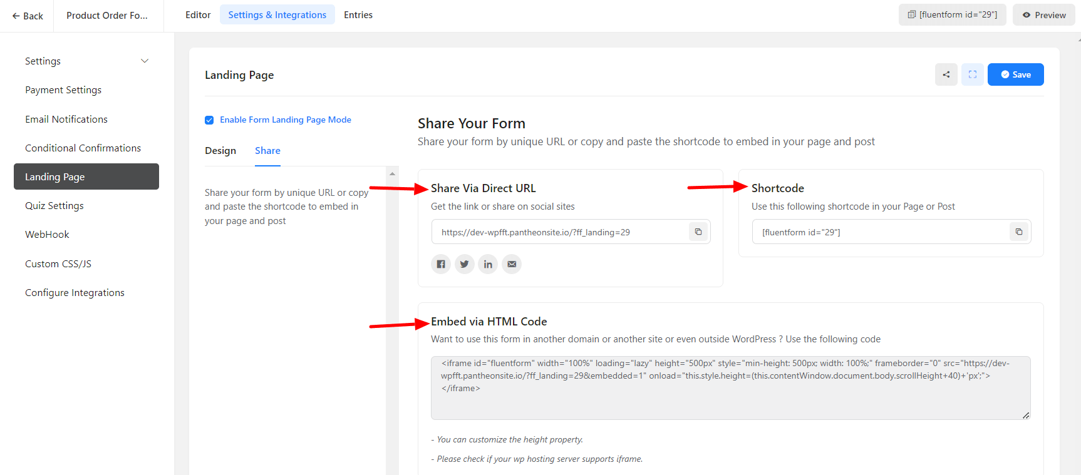Click the Facebook share icon
Image resolution: width=1081 pixels, height=475 pixels.
pos(441,264)
